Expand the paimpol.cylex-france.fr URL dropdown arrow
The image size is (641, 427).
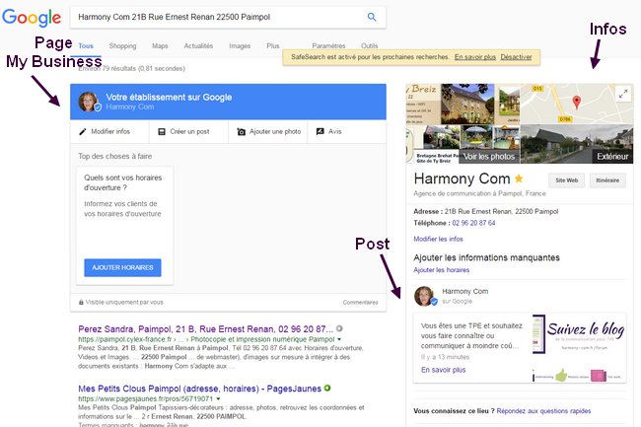pyautogui.click(x=339, y=339)
